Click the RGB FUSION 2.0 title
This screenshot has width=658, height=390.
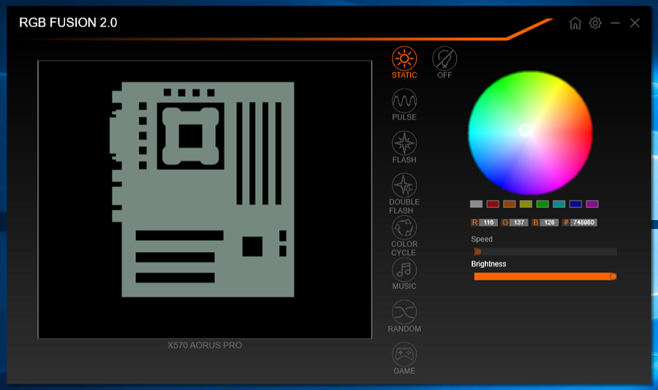[x=68, y=23]
